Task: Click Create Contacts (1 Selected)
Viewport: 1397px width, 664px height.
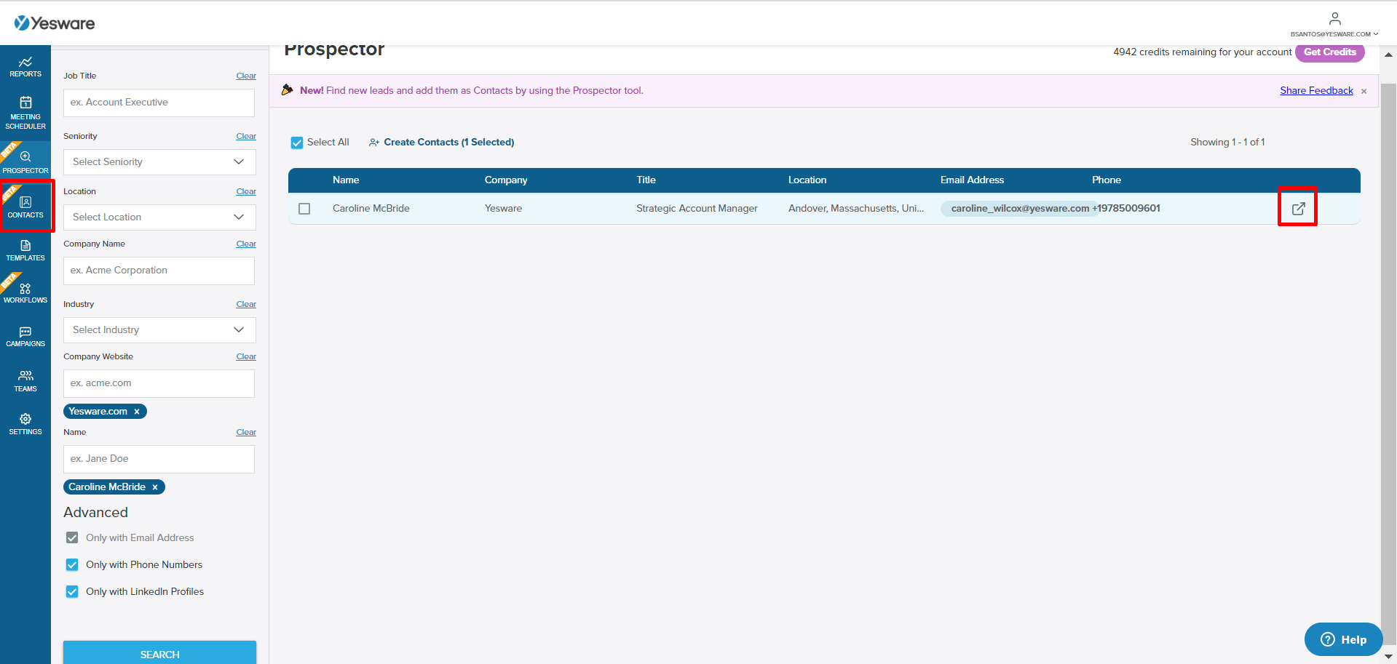Action: (x=441, y=143)
